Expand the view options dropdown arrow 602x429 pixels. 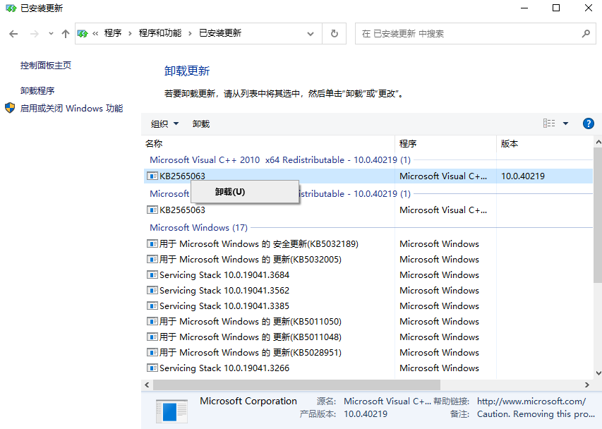click(565, 123)
